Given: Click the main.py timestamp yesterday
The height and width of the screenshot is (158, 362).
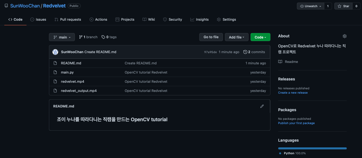Looking at the screenshot, I should [258, 72].
